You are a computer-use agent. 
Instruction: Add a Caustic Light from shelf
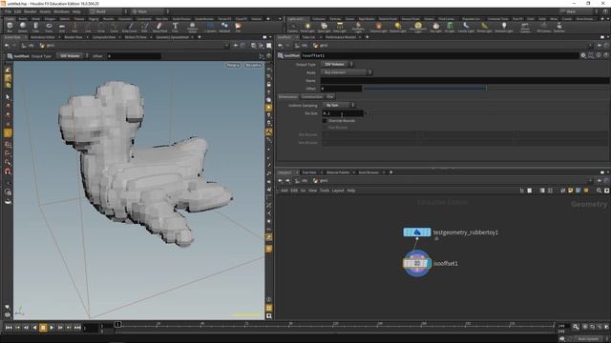[466, 28]
